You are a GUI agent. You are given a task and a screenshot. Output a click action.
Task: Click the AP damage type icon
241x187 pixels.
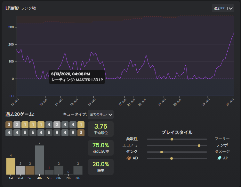[x=219, y=158]
